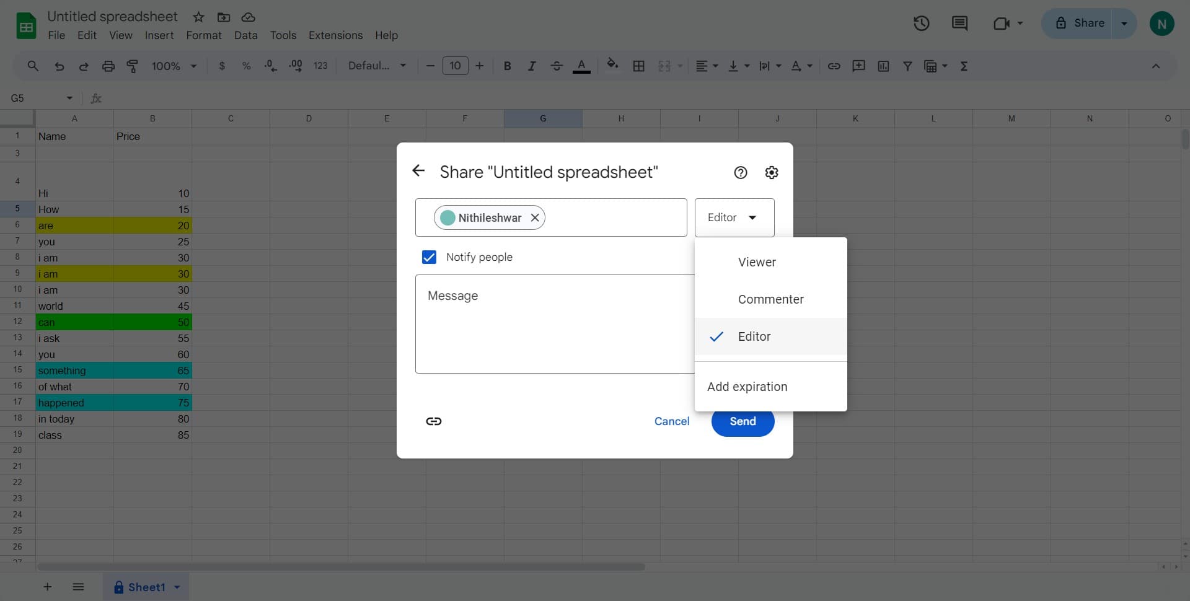Open Sheet1 tab options arrow

click(x=177, y=587)
